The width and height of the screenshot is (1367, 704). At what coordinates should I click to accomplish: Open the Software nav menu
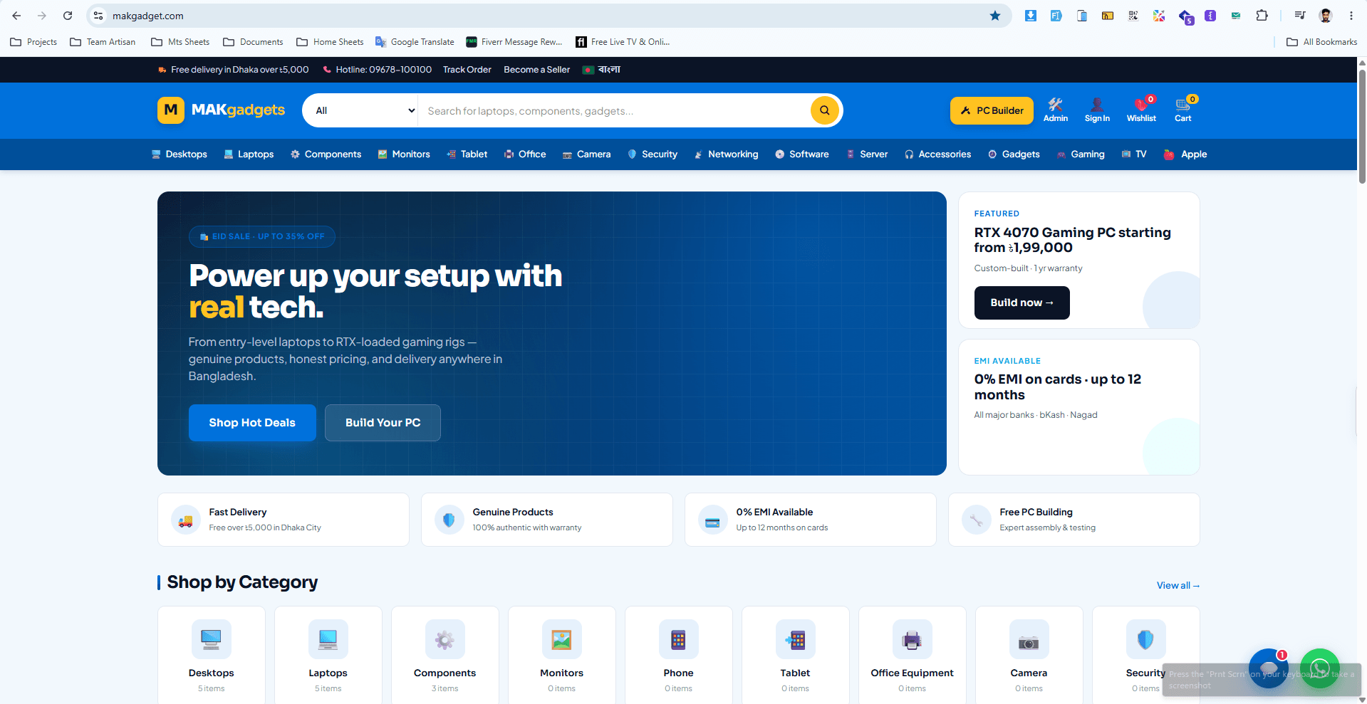coord(802,154)
